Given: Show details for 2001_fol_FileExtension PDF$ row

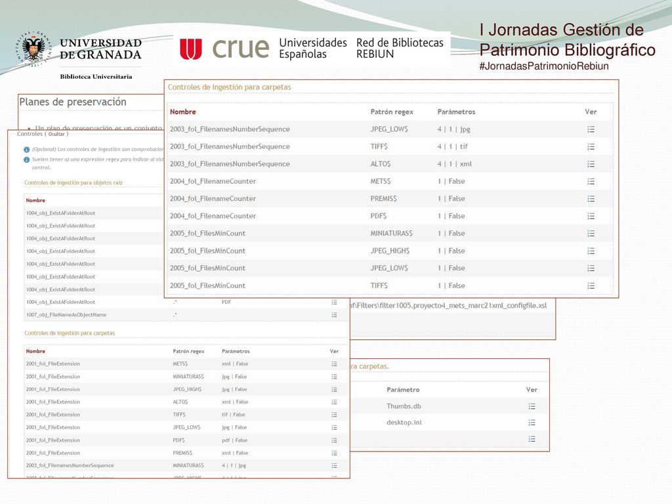Looking at the screenshot, I should pos(334,440).
